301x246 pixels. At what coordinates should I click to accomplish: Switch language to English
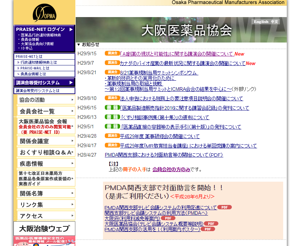(x=261, y=22)
